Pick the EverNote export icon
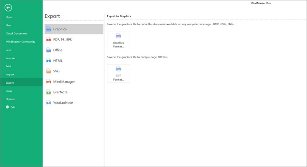Viewport: 307px width, 167px height. point(49,92)
